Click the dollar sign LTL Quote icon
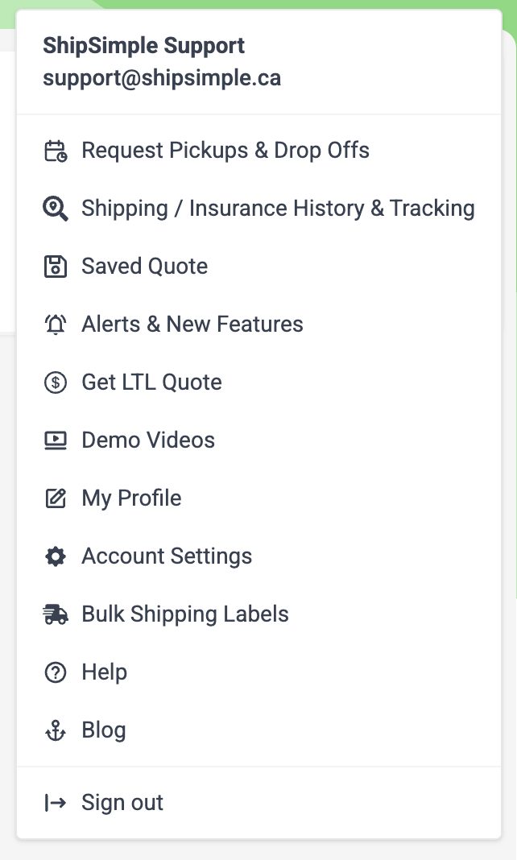517x860 pixels. [x=56, y=382]
